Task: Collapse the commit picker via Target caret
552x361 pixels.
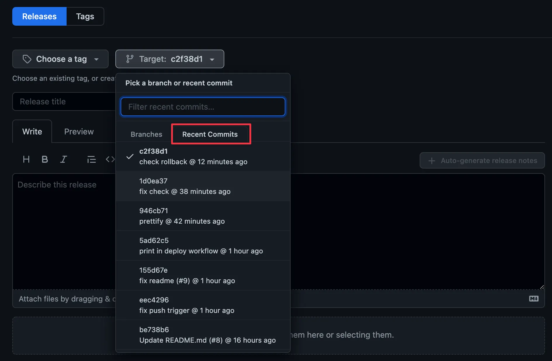Action: pyautogui.click(x=212, y=59)
